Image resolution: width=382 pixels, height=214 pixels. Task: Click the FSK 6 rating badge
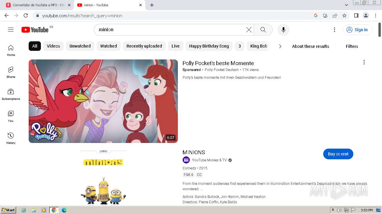(189, 175)
